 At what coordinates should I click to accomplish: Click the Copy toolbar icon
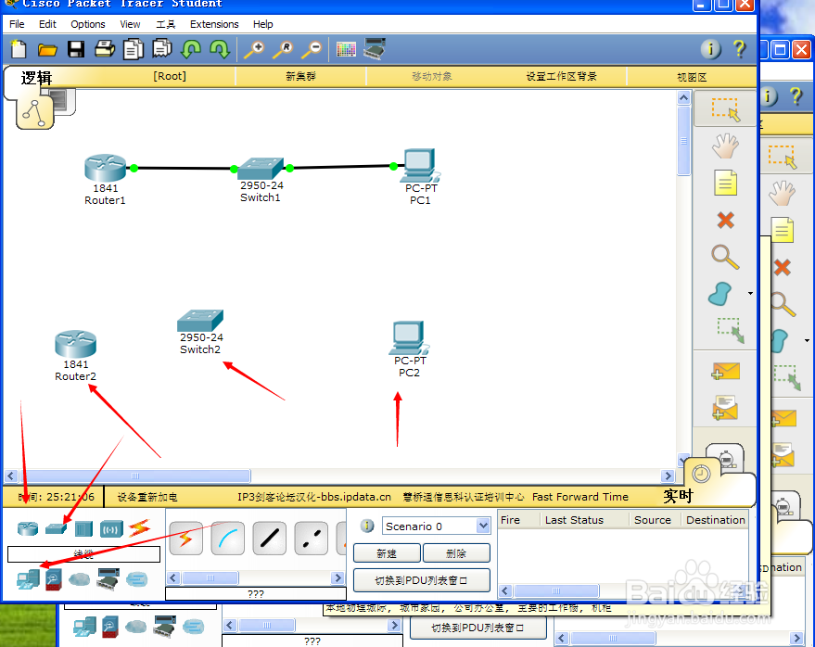click(x=134, y=49)
